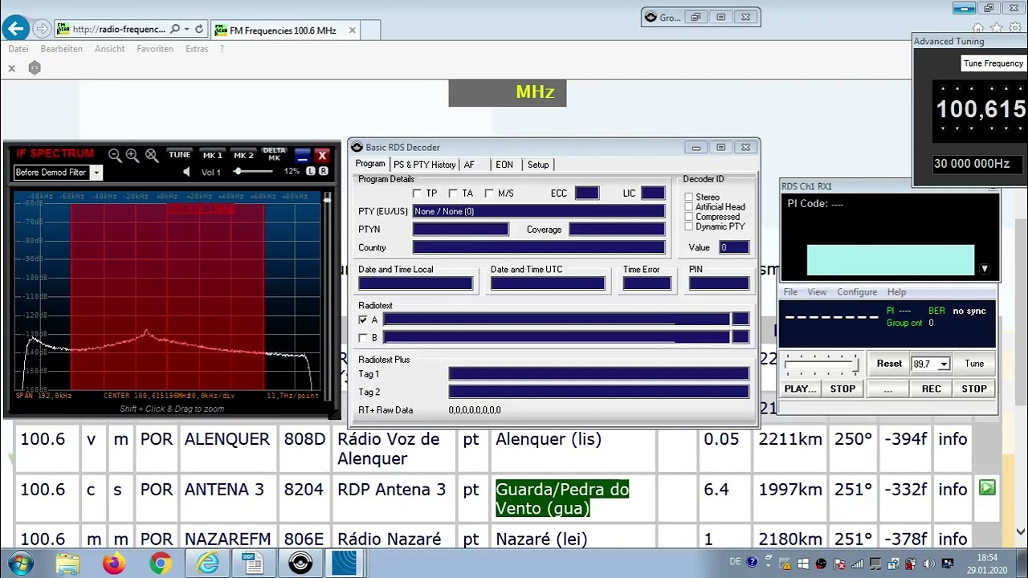Check the Stereo decoder ID box

689,197
